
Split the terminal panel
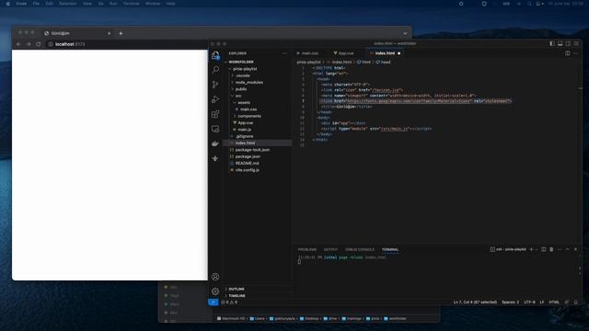(x=544, y=249)
